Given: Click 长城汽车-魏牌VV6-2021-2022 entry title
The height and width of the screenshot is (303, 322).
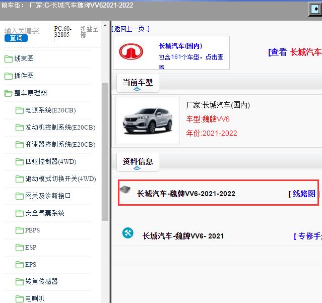Looking at the screenshot, I should pyautogui.click(x=186, y=194).
